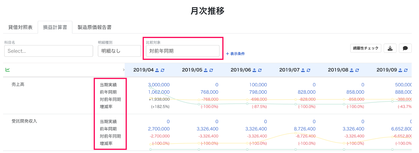Open the comment bubble button
419x153 pixels.
tap(405, 48)
